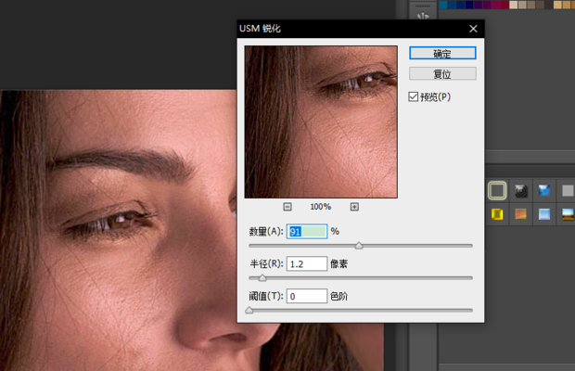Screen dimensions: 575x371
Task: Apply the flat gray square style
Action: 568,191
